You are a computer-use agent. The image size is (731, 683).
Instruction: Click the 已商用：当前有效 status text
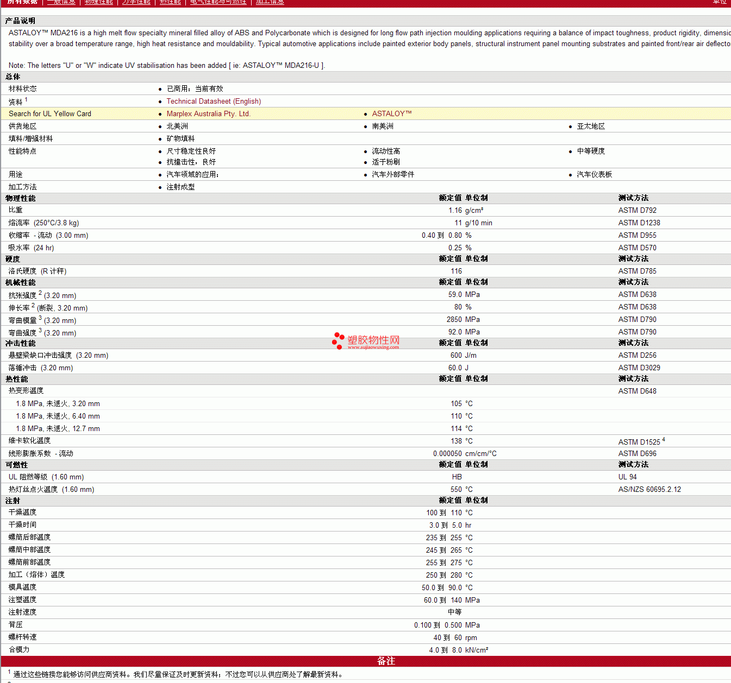click(x=195, y=89)
